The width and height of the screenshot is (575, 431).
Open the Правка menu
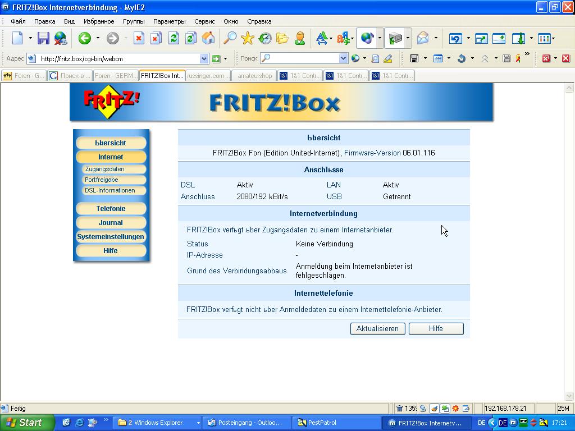coord(45,21)
